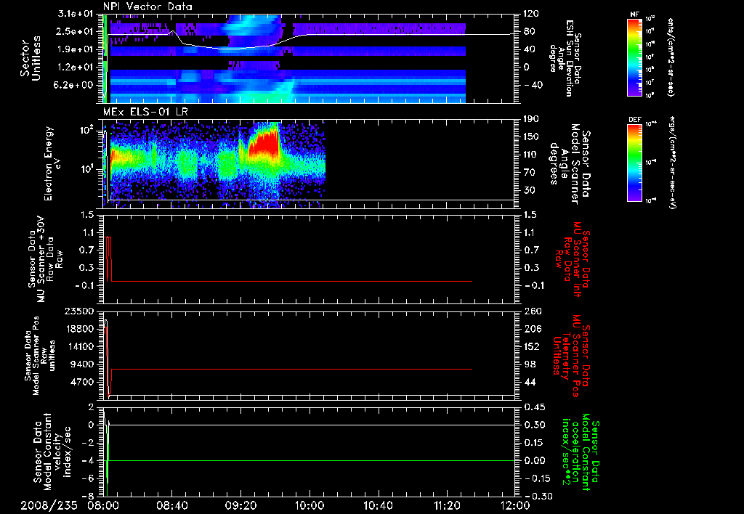
Task: Click the 12:00 time axis label
Action: tap(515, 505)
